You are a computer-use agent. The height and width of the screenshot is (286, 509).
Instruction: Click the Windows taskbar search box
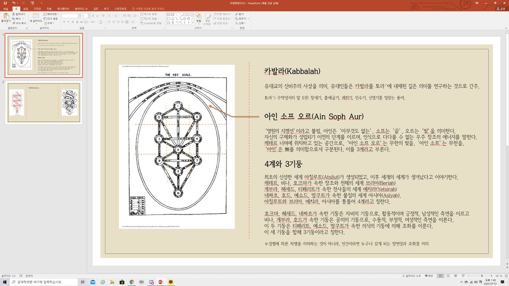pos(44,282)
